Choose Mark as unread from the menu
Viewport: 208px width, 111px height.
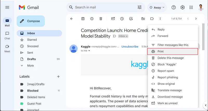click(173, 103)
